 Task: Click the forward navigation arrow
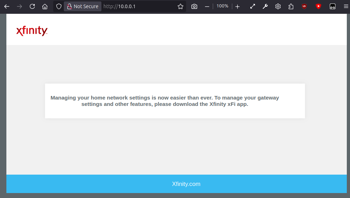click(x=20, y=6)
